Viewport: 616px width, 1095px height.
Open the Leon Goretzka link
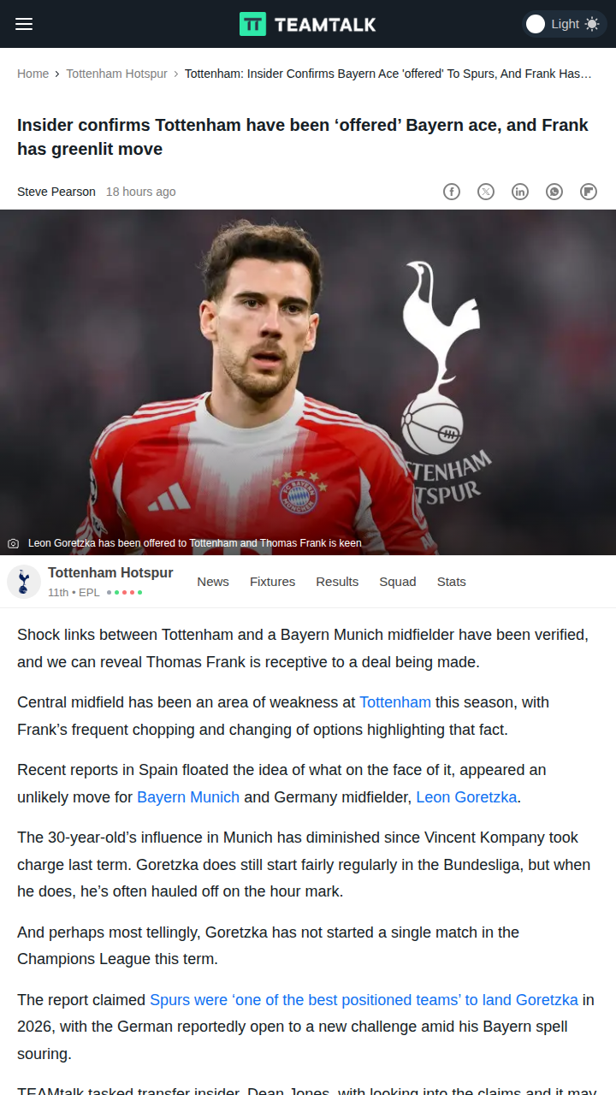pos(466,797)
